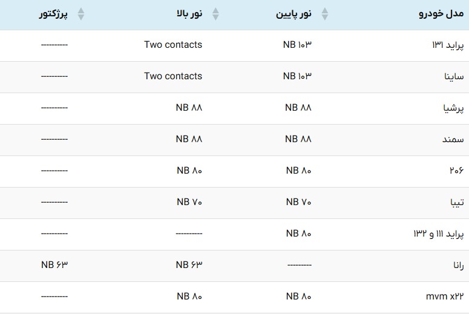Select the پراید ۱۳۱ model cell

(x=448, y=45)
